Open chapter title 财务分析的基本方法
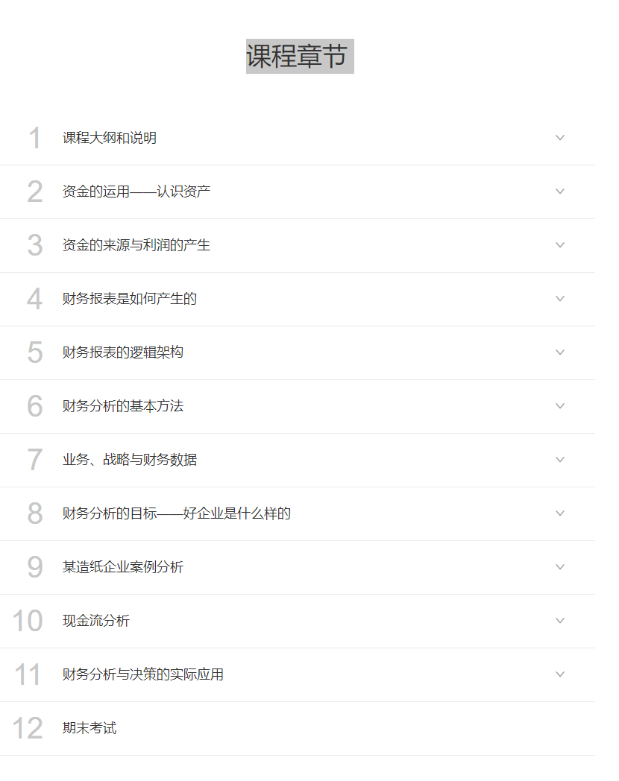The height and width of the screenshot is (781, 619). pos(123,406)
